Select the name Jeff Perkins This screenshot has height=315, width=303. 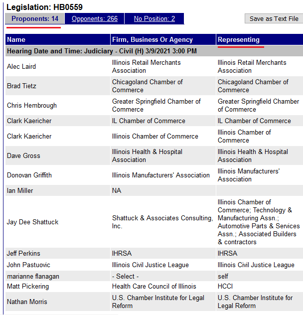[x=23, y=254]
